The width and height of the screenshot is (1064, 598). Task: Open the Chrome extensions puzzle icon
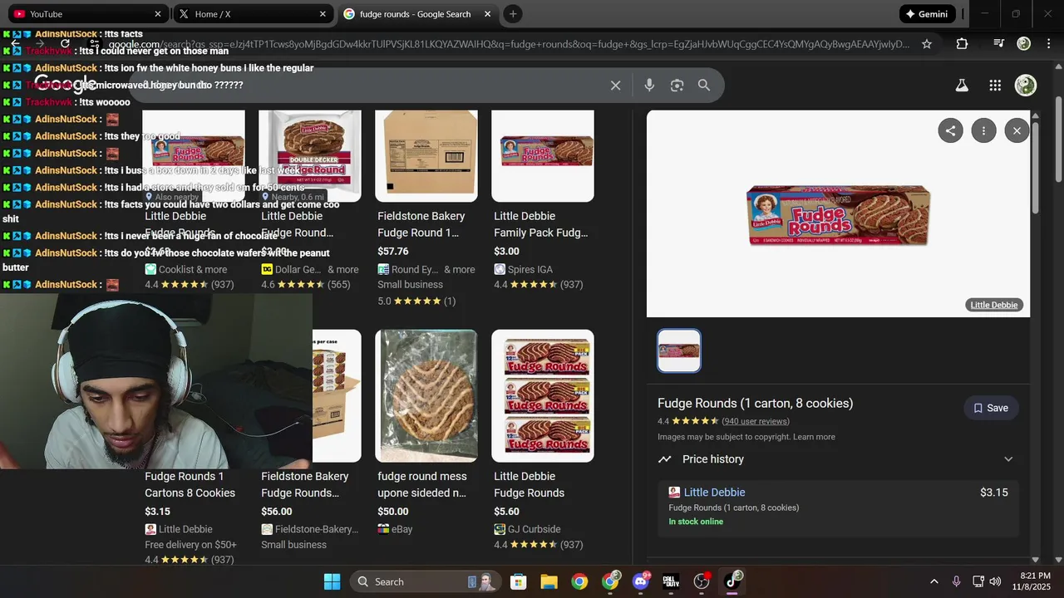coord(962,44)
